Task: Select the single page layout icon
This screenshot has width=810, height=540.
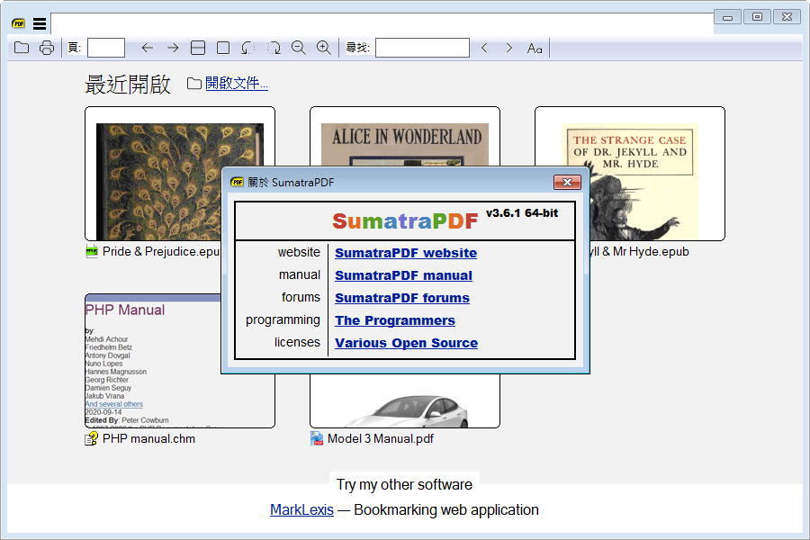Action: pos(222,48)
